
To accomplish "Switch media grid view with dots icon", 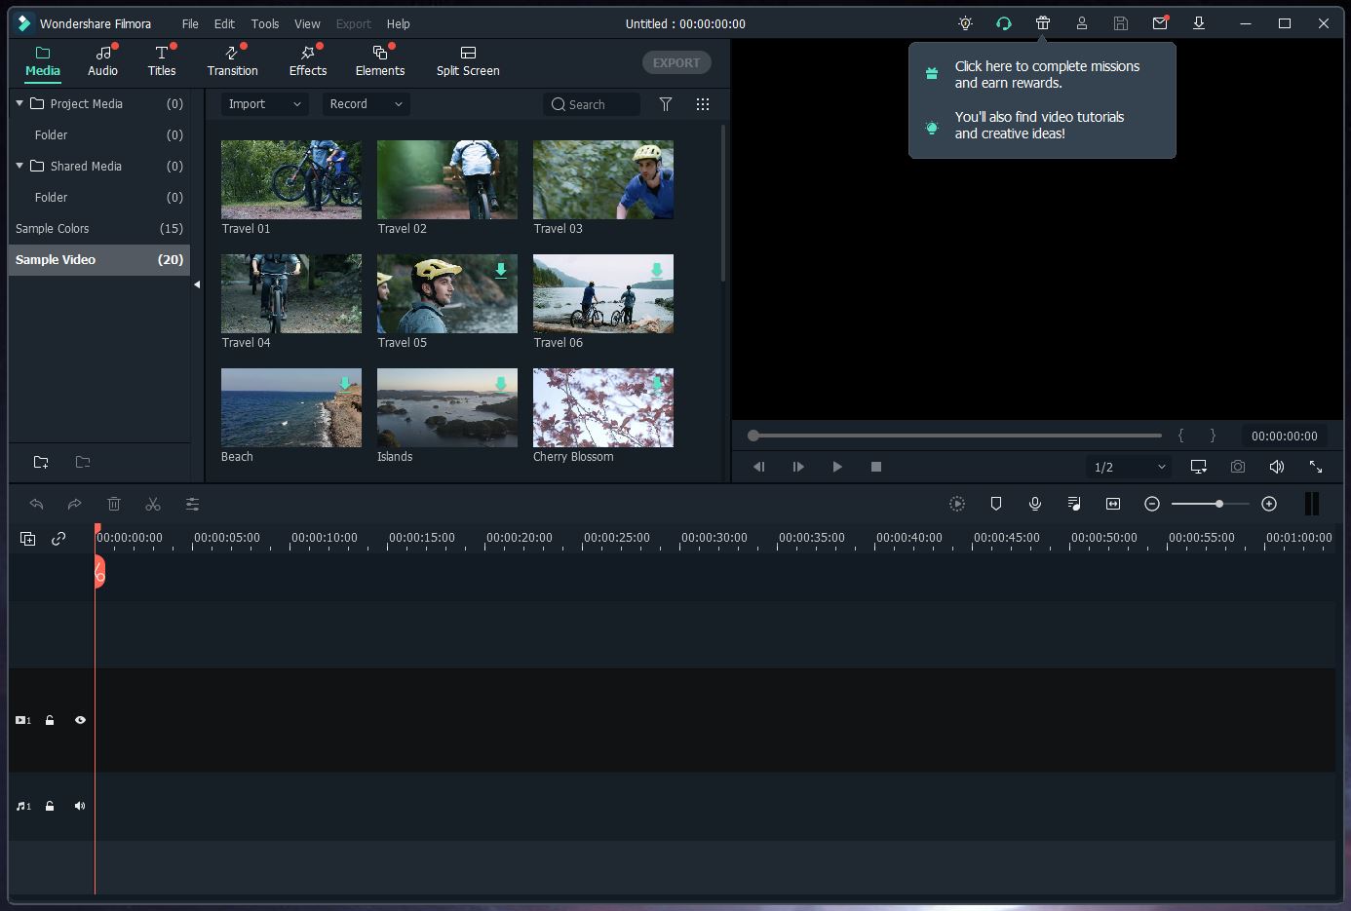I will 703,104.
